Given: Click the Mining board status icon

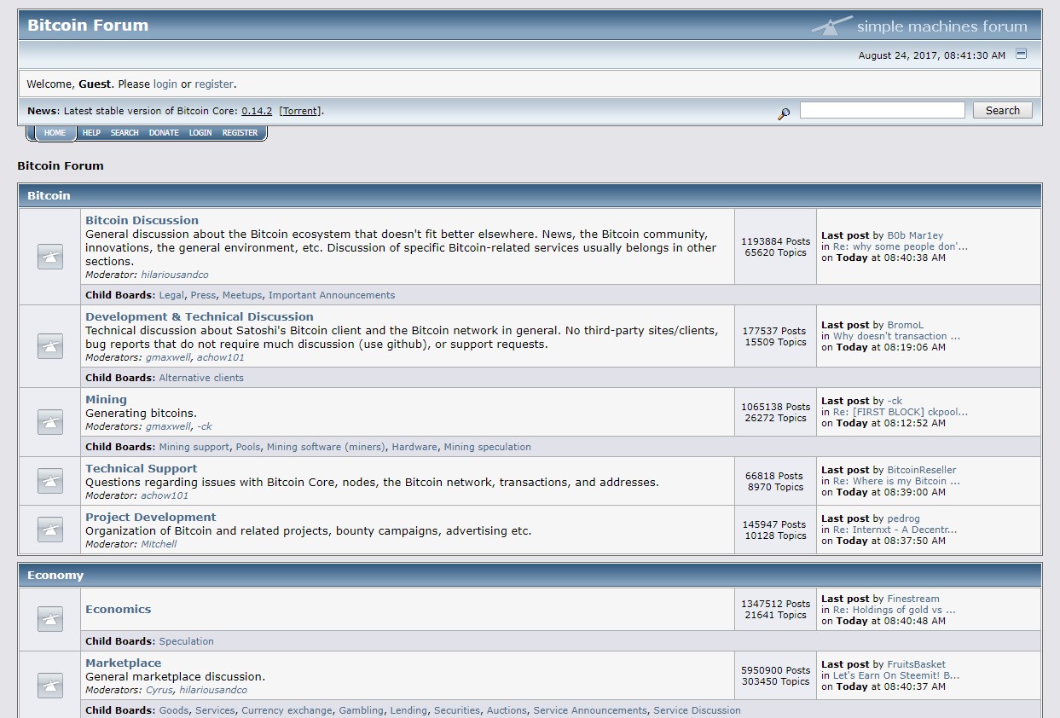Looking at the screenshot, I should point(50,422).
